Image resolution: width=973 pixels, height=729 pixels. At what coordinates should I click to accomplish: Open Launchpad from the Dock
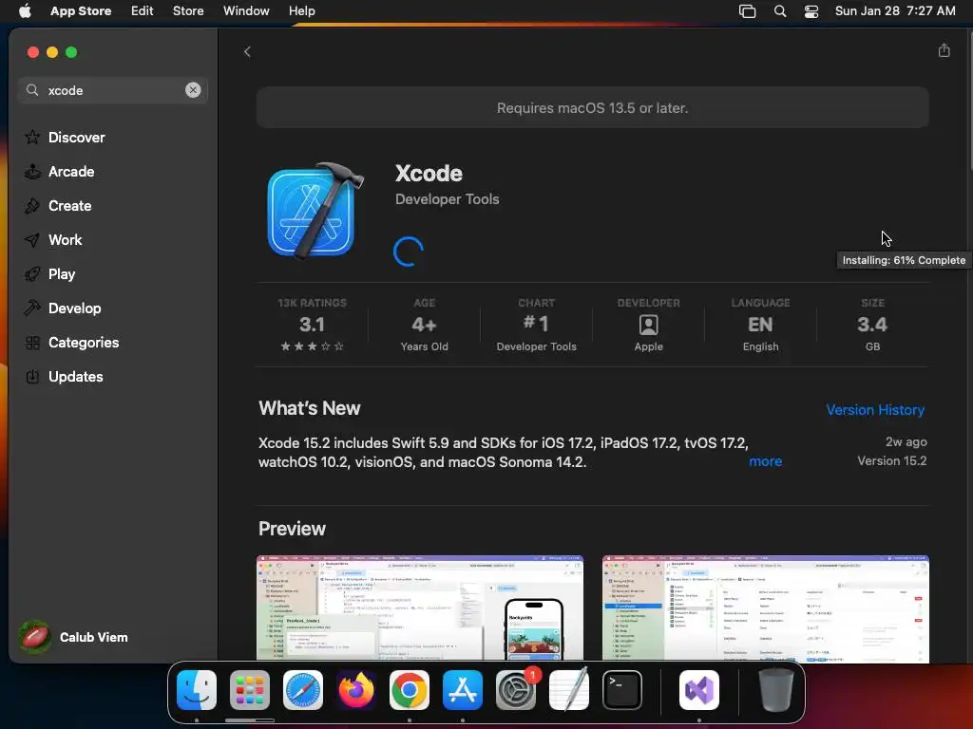point(250,690)
